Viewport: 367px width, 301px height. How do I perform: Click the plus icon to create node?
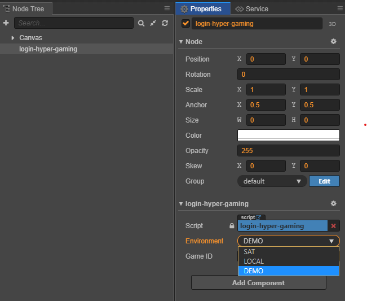click(6, 23)
